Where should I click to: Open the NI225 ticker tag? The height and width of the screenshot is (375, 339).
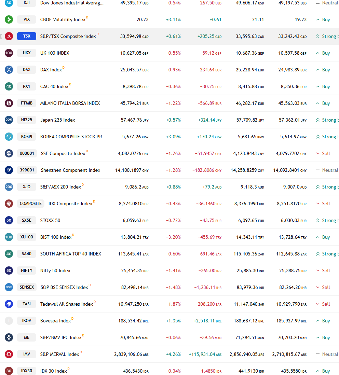coord(27,120)
